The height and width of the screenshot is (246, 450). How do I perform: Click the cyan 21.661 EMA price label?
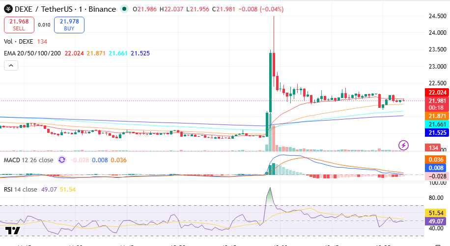click(437, 124)
